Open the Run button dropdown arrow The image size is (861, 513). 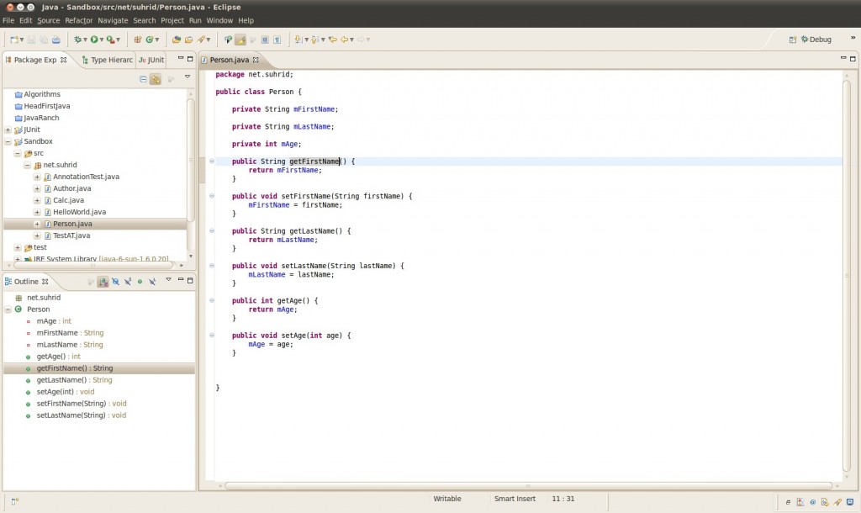102,40
